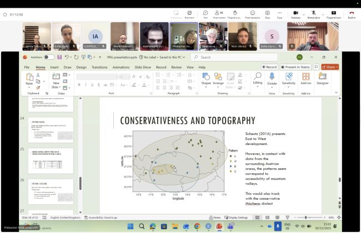This screenshot has height=233, width=361.
Task: Click the Dictate microphone icon
Action: click(x=272, y=76)
